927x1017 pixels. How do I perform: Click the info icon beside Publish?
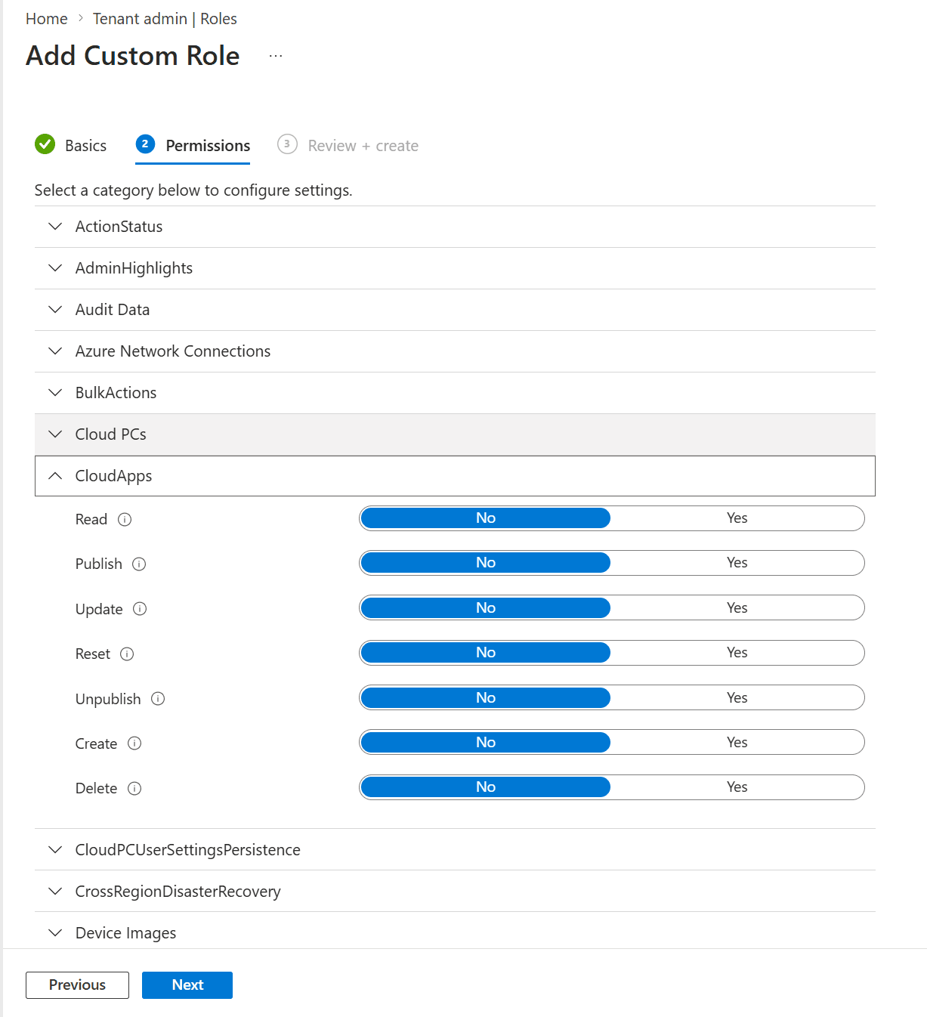(x=139, y=564)
